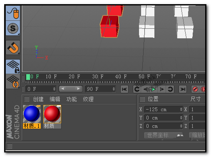The height and width of the screenshot is (157, 211).
Task: Step forward one frame
Action: pyautogui.click(x=162, y=89)
